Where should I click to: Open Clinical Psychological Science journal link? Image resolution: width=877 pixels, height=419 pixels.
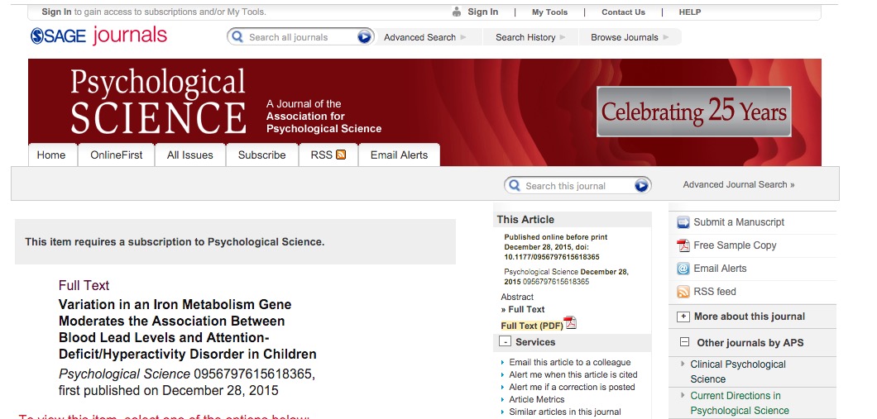738,372
